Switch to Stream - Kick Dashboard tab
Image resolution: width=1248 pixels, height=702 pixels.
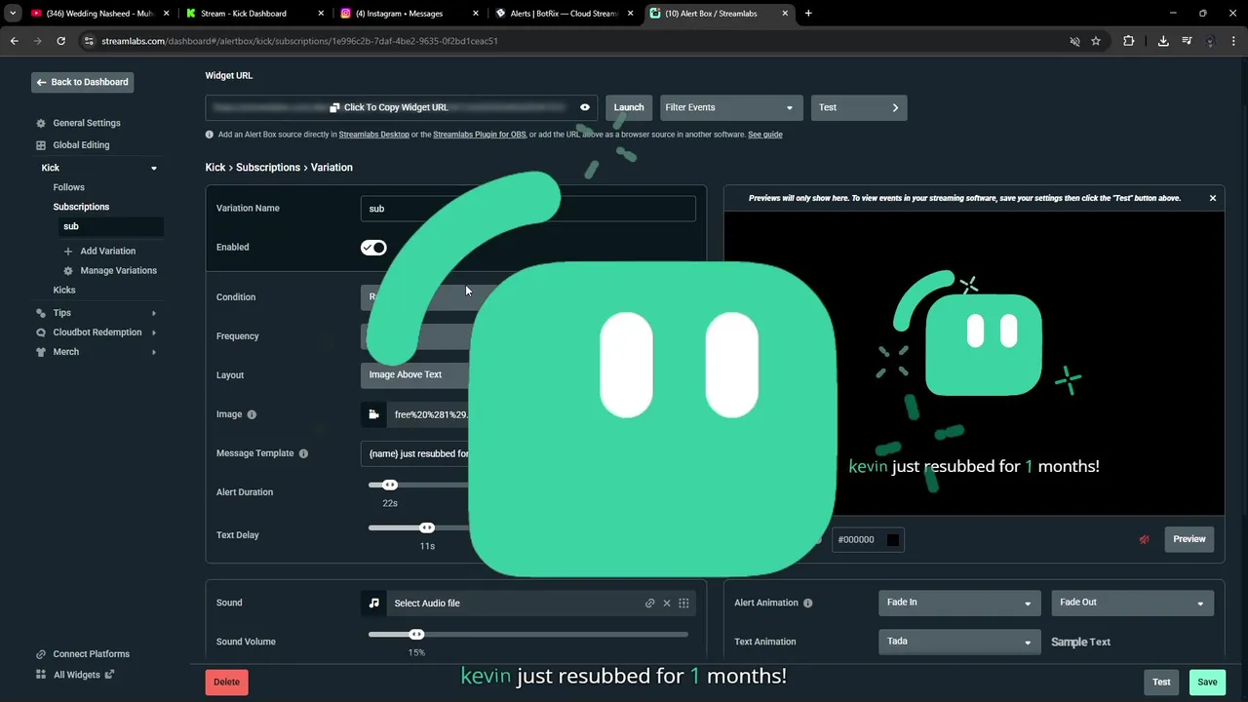[253, 14]
